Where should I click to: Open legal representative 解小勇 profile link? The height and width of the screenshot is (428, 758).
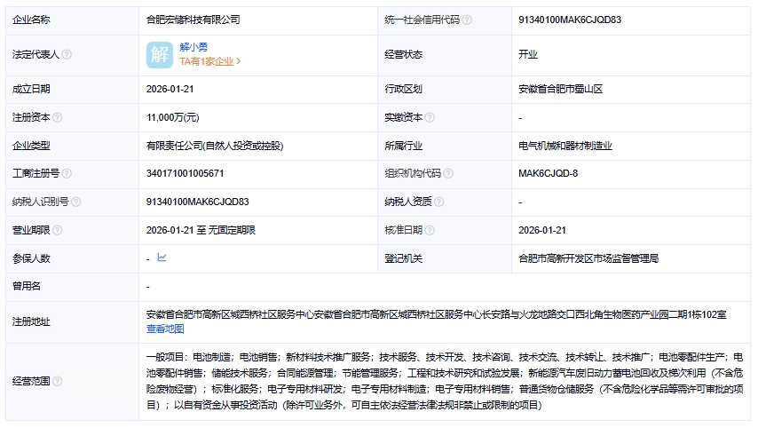point(193,46)
